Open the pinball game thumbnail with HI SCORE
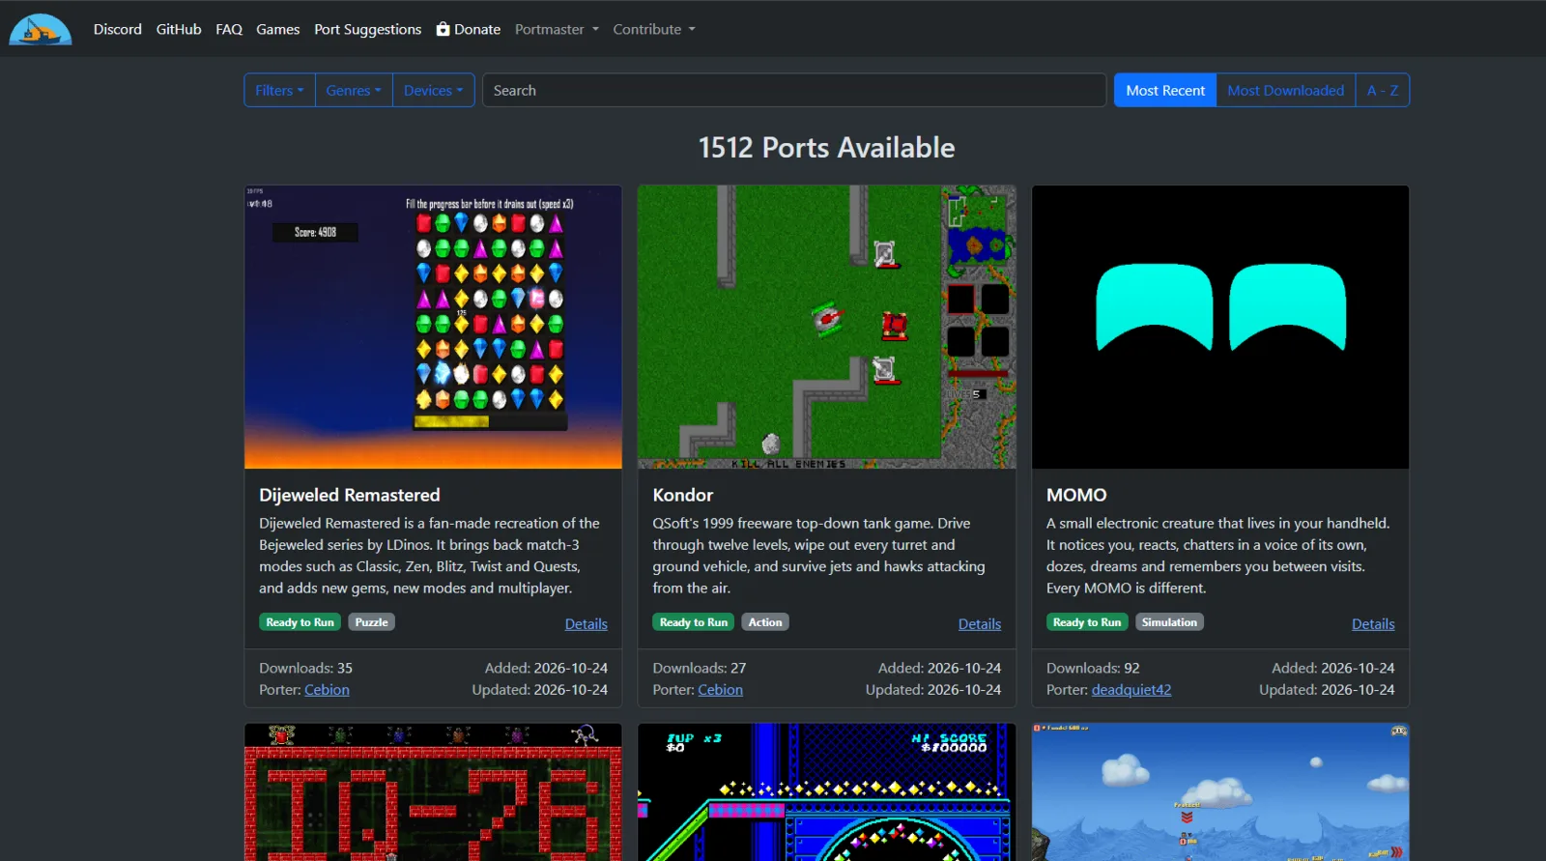1546x861 pixels. tap(827, 792)
